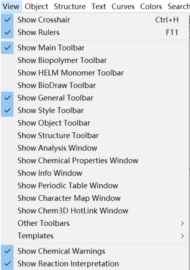Uncheck Show Reaction Interpretation
The width and height of the screenshot is (190, 270).
[94, 264]
